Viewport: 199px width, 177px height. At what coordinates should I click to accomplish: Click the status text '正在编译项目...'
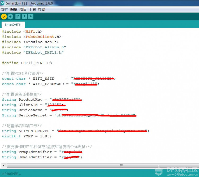(11, 174)
